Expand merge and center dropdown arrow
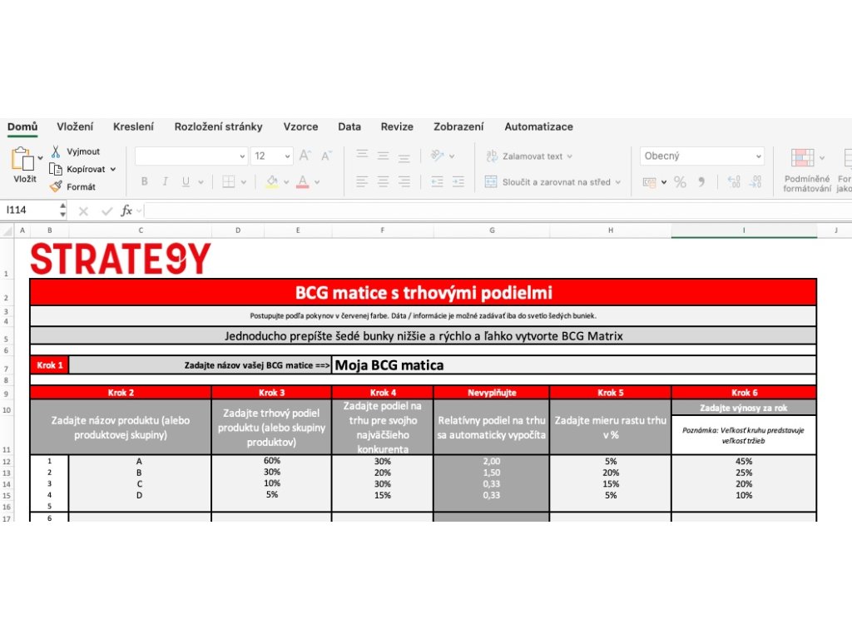The image size is (852, 639). (618, 182)
